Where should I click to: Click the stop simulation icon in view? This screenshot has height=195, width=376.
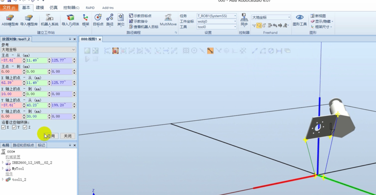[x=95, y=58]
